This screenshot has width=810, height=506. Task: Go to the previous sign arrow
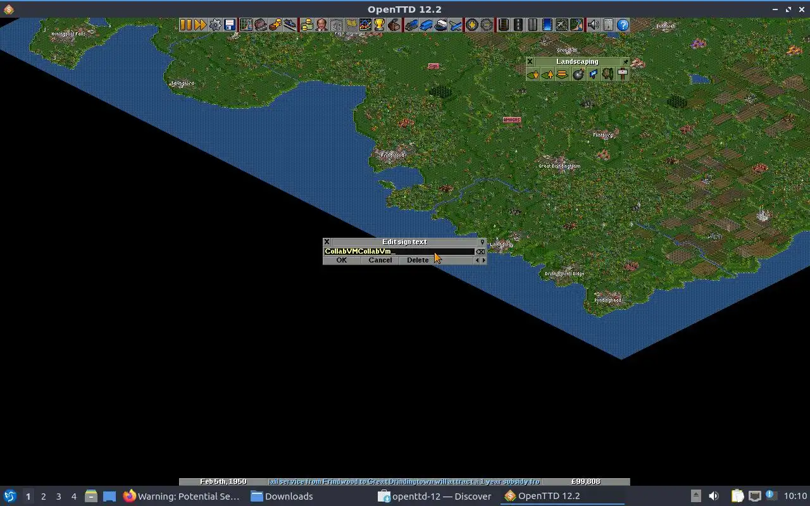[477, 260]
